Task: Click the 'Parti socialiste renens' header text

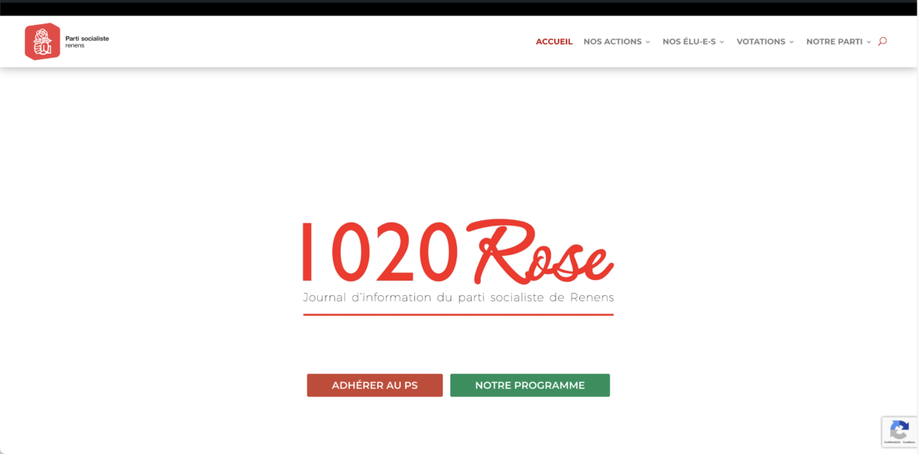Action: coord(86,42)
